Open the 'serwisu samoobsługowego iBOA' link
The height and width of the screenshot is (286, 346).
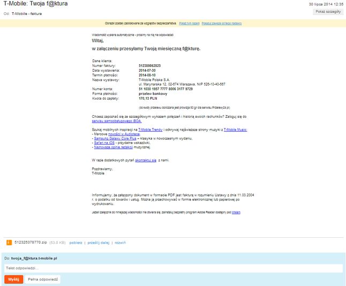tap(117, 121)
